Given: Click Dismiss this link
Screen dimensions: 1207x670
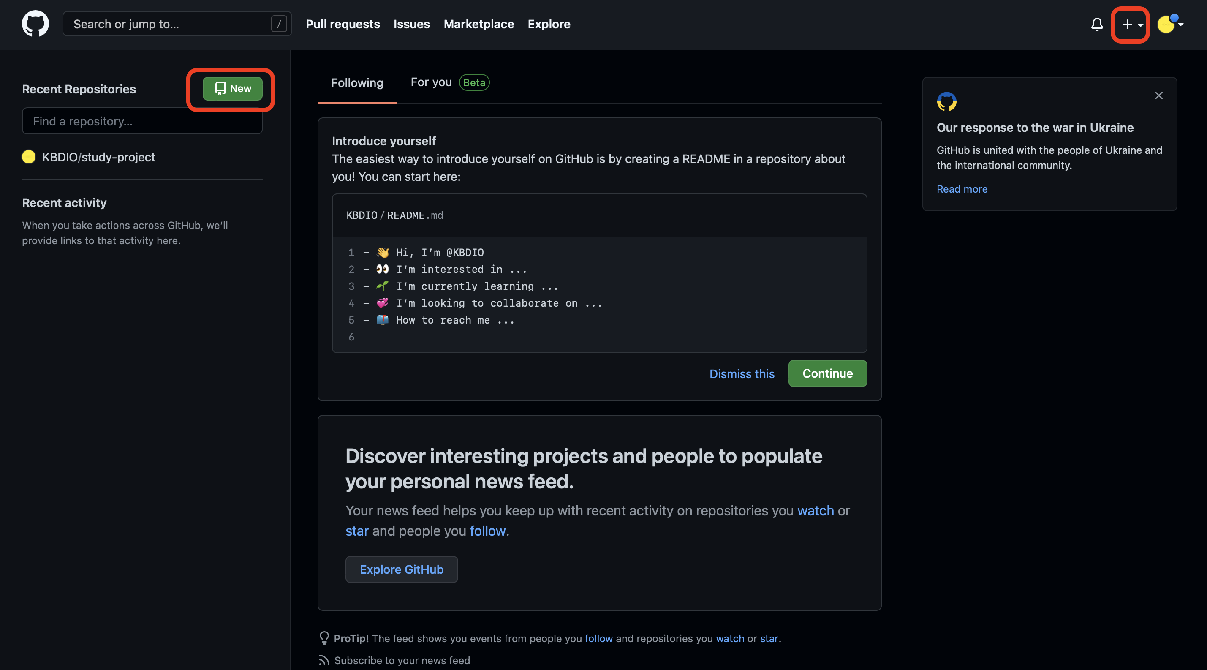Looking at the screenshot, I should 742,373.
